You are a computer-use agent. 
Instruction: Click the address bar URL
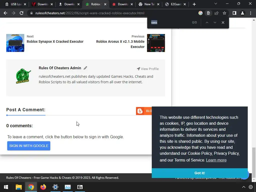click(x=90, y=13)
